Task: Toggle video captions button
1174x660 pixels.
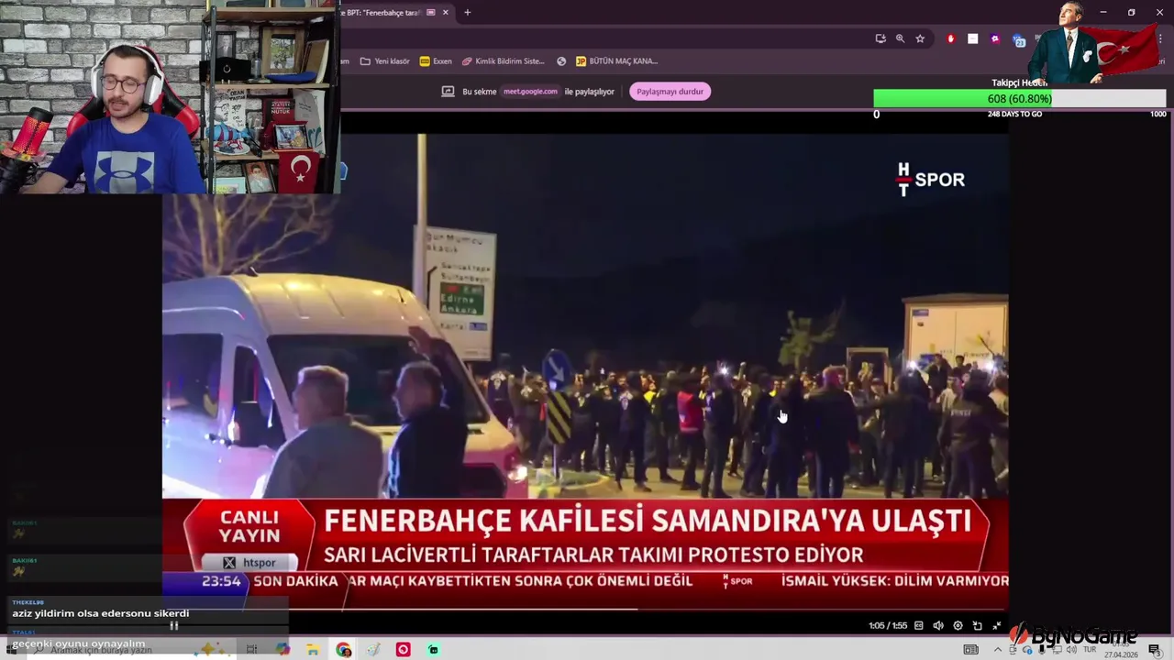Action: click(918, 625)
